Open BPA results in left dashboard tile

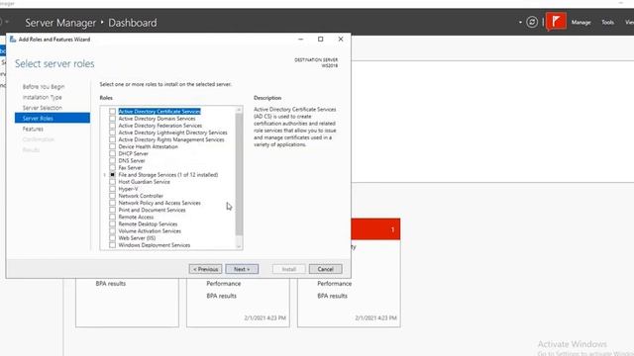point(110,284)
